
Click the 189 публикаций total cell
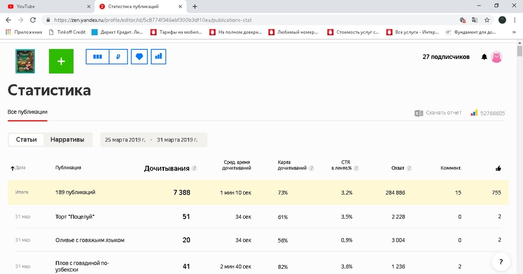point(75,192)
